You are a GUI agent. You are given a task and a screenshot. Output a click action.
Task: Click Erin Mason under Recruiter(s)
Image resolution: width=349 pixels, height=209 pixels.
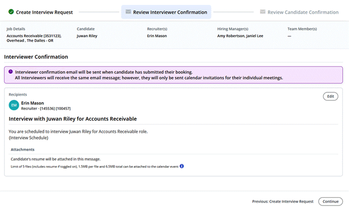point(157,36)
